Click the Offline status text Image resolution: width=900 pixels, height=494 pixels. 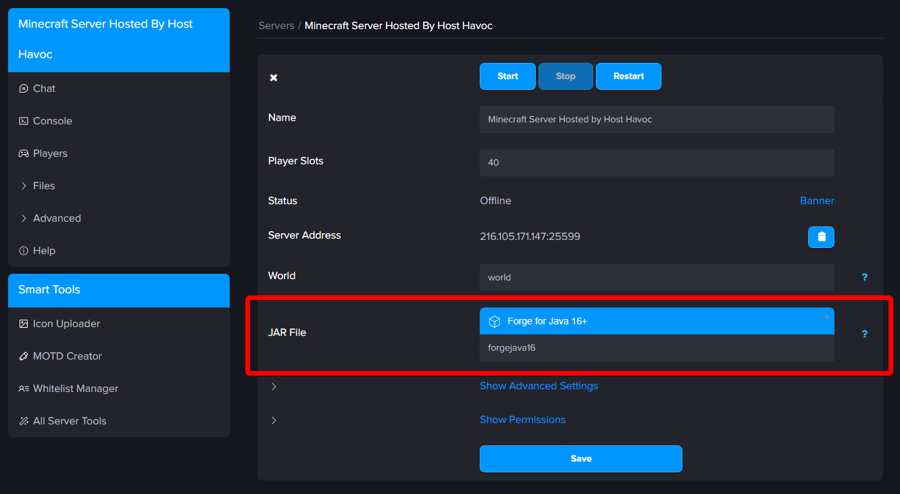[x=495, y=201]
